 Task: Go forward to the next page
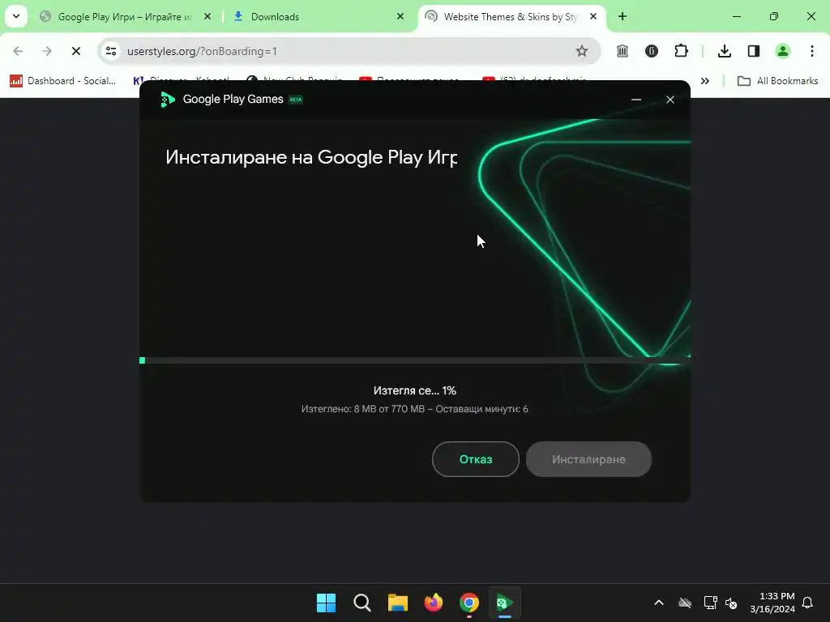coord(47,51)
